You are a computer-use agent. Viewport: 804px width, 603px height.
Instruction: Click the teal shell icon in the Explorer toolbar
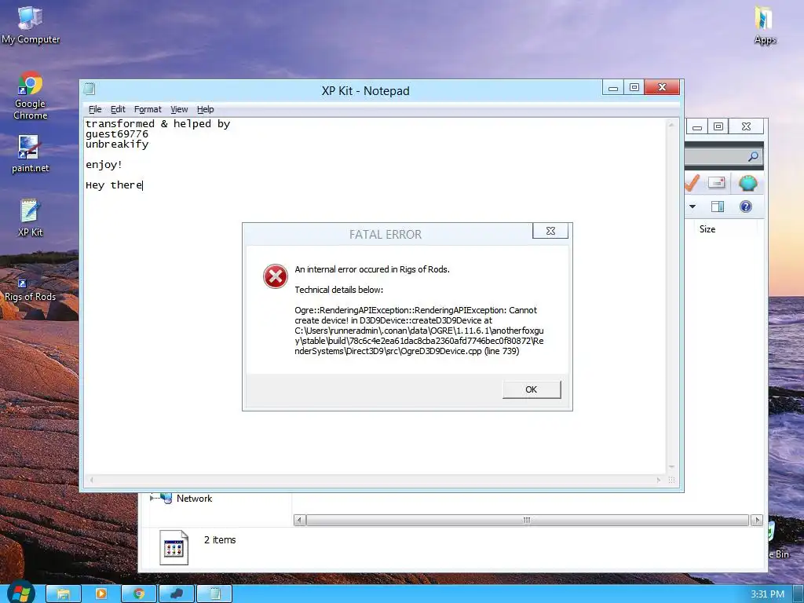pyautogui.click(x=747, y=182)
